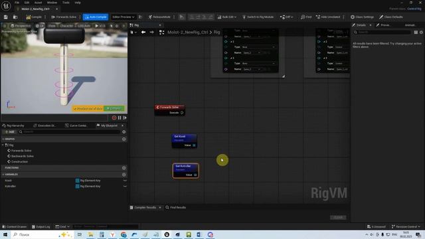Toggle Hide Unrelated nodes
Viewport: 425px width, 239px height.
click(328, 17)
